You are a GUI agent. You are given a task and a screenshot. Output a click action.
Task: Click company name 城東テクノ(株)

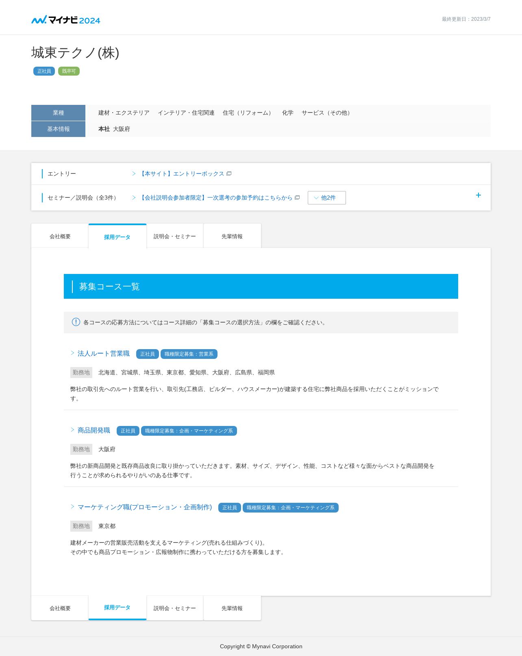(x=75, y=53)
